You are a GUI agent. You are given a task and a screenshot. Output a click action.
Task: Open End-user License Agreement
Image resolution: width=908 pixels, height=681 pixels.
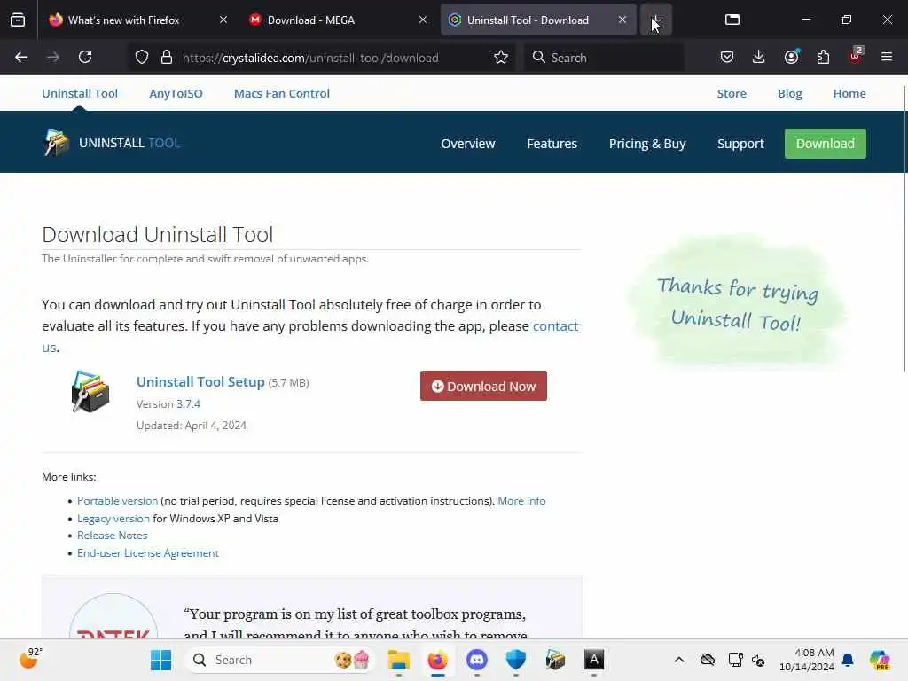pyautogui.click(x=148, y=553)
